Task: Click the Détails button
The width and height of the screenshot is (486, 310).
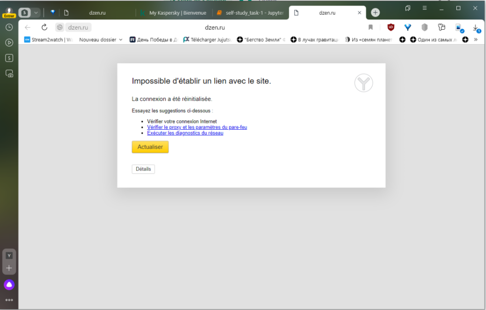Action: [x=143, y=169]
